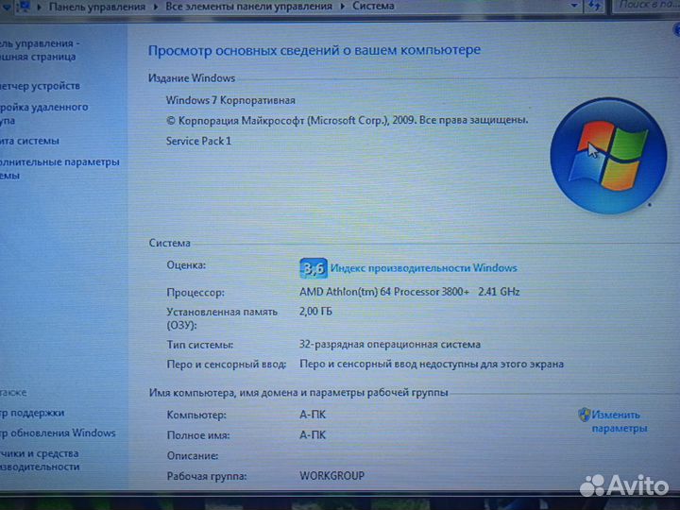
Task: Click the 'Service Pack 1' text
Action: click(198, 141)
